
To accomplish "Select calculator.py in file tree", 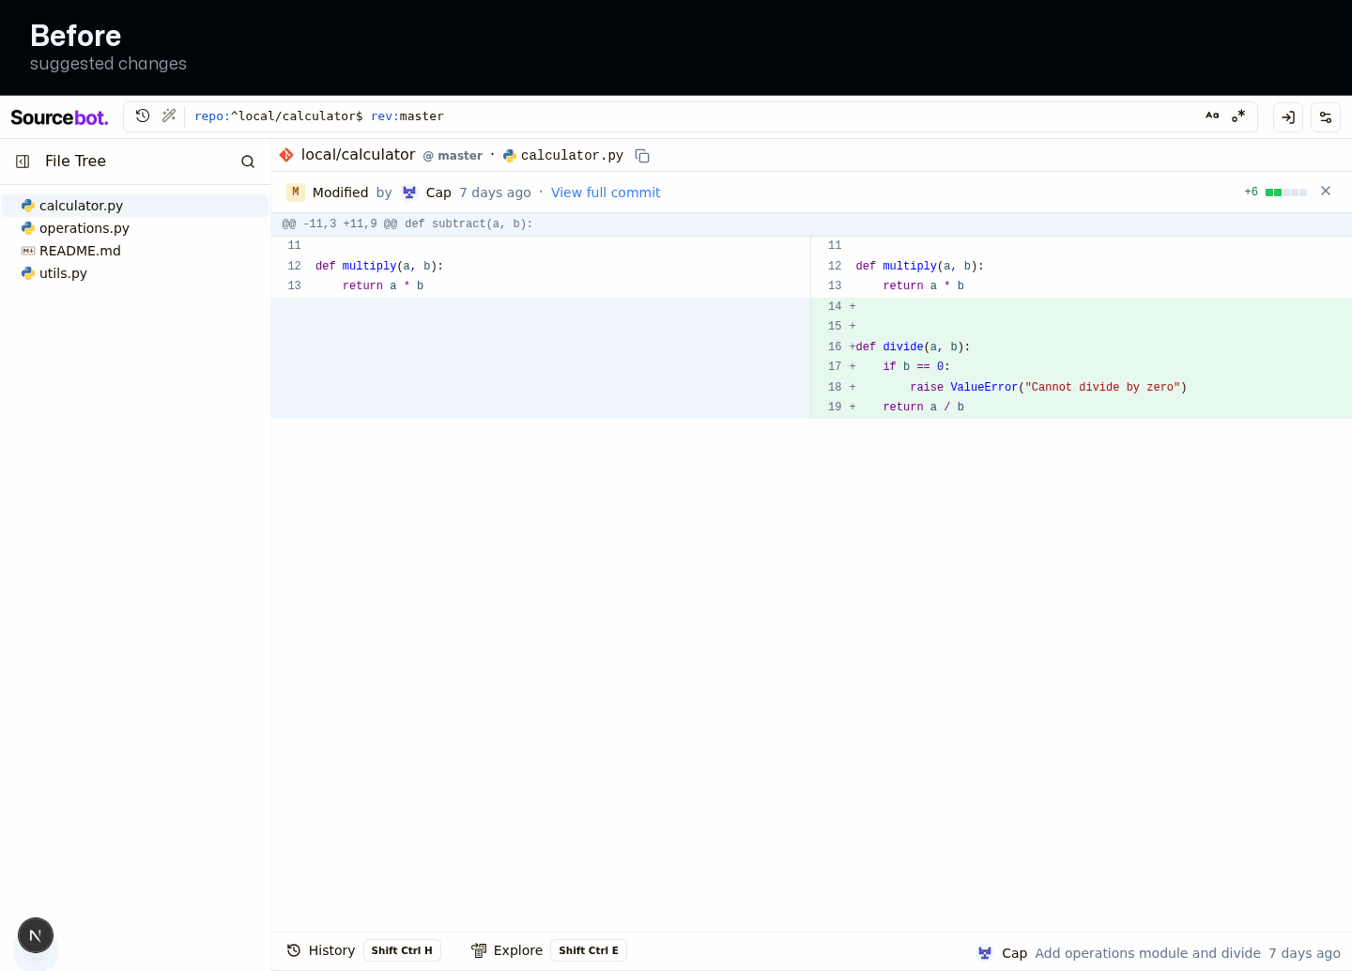I will pyautogui.click(x=135, y=206).
